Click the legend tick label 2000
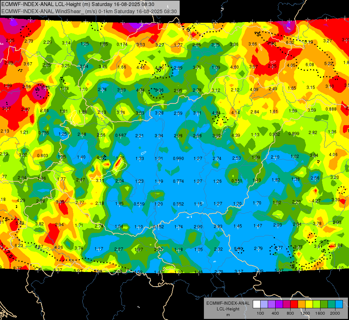Viewport: 349px width, 320px height. tap(335, 313)
